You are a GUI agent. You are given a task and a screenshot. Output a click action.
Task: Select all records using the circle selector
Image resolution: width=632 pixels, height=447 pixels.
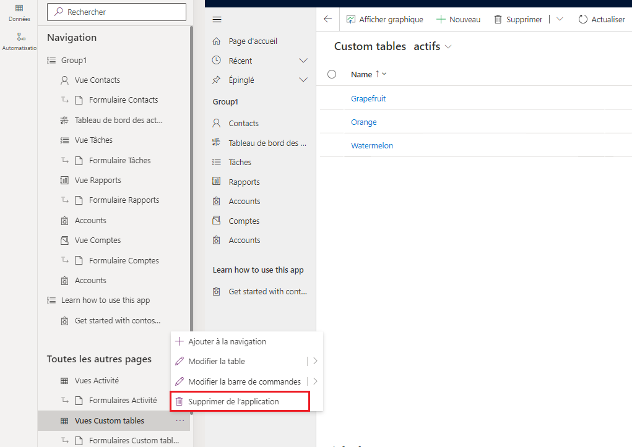point(331,74)
